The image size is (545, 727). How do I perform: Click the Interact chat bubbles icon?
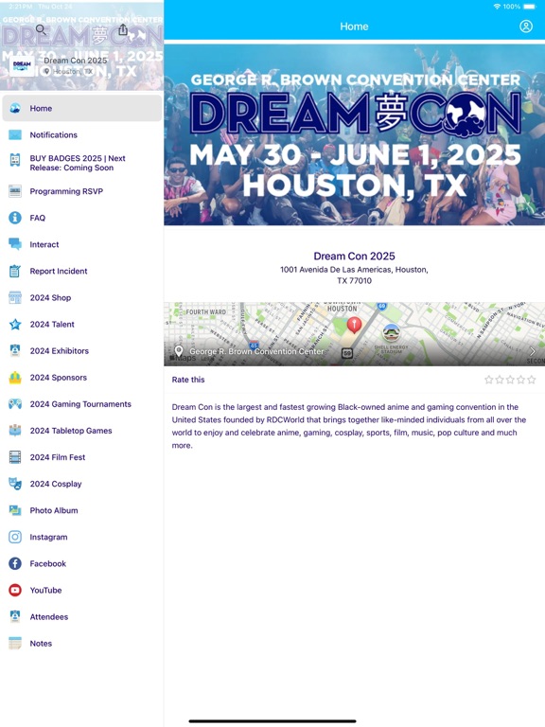click(15, 244)
